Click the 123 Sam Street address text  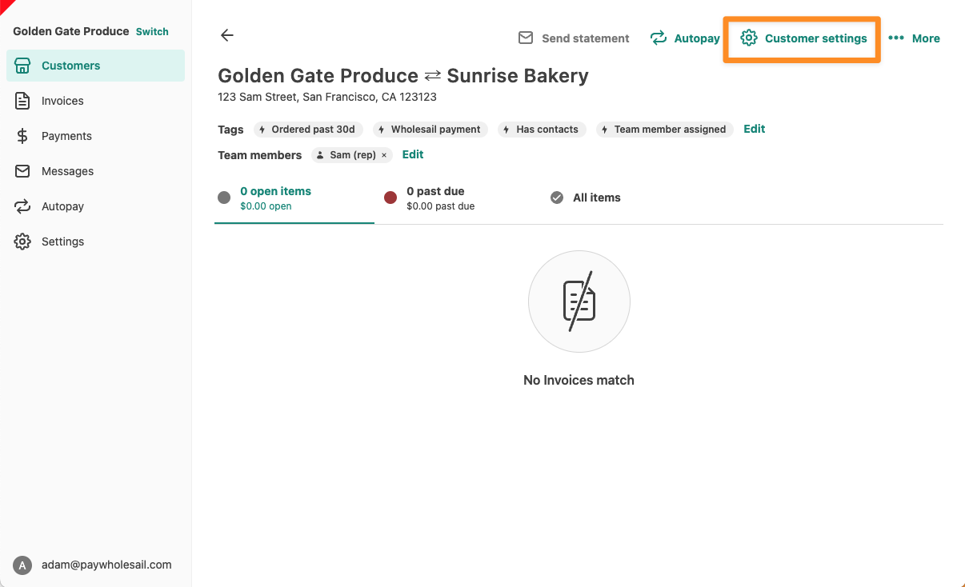coord(327,97)
